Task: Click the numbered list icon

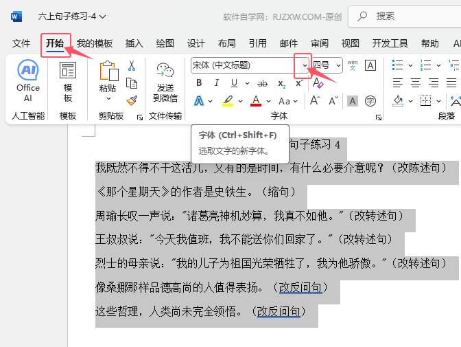Action: coord(426,65)
